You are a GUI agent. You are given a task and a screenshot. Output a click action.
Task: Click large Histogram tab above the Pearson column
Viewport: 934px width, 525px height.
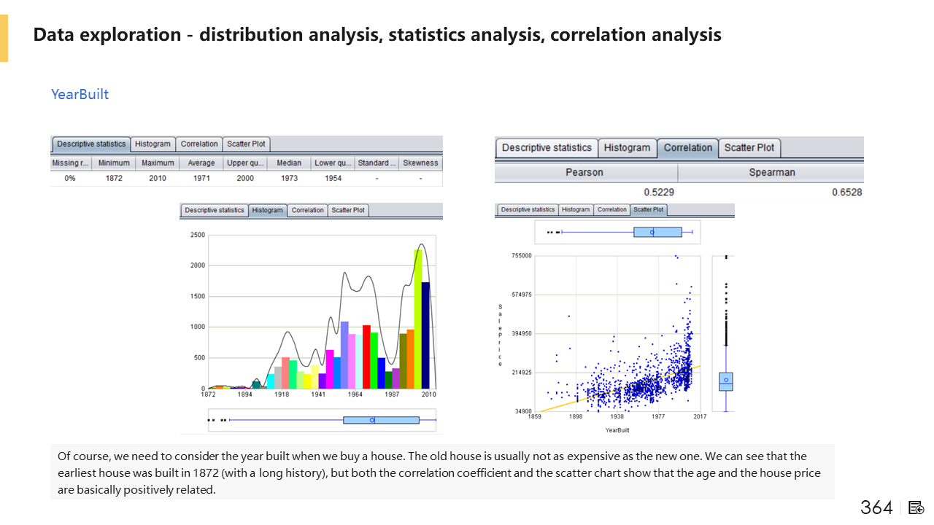pyautogui.click(x=627, y=148)
